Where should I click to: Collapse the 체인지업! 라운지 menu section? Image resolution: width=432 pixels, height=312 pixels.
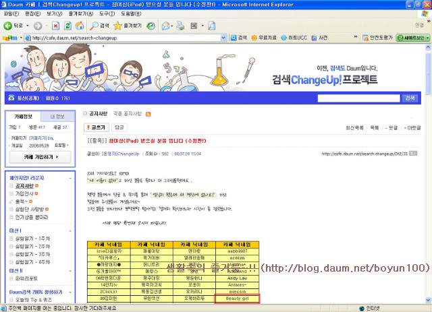click(70, 179)
